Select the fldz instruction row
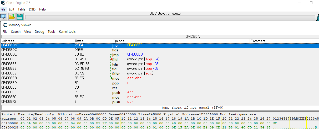Viewport: 319px width, 129px height. [115, 50]
